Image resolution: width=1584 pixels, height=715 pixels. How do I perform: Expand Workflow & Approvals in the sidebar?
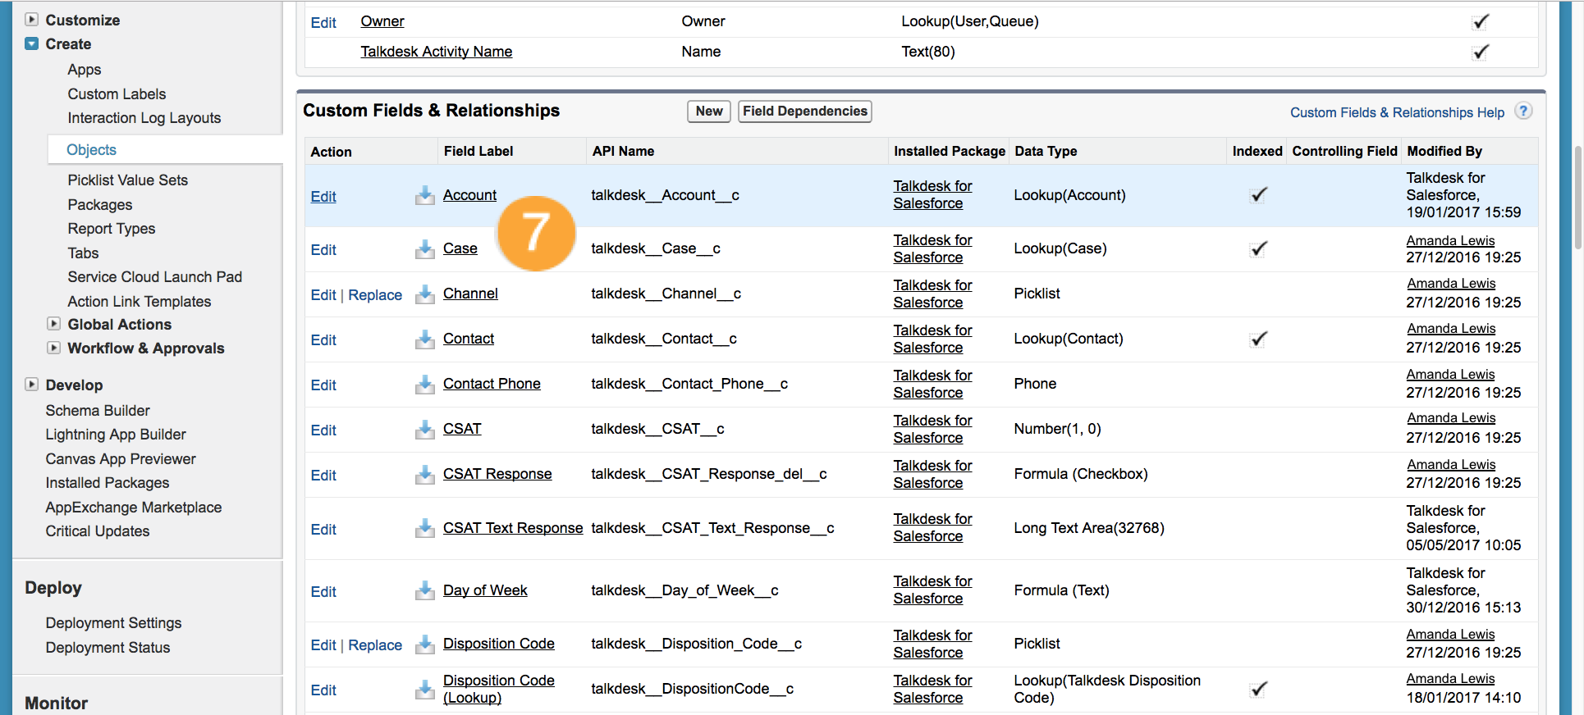coord(53,348)
